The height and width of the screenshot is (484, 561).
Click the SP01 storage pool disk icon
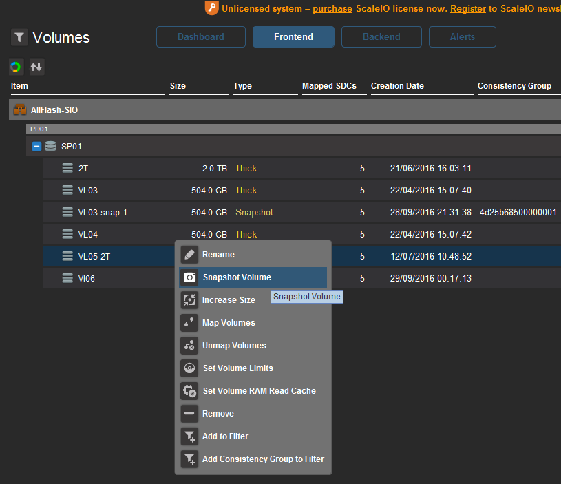(x=50, y=147)
